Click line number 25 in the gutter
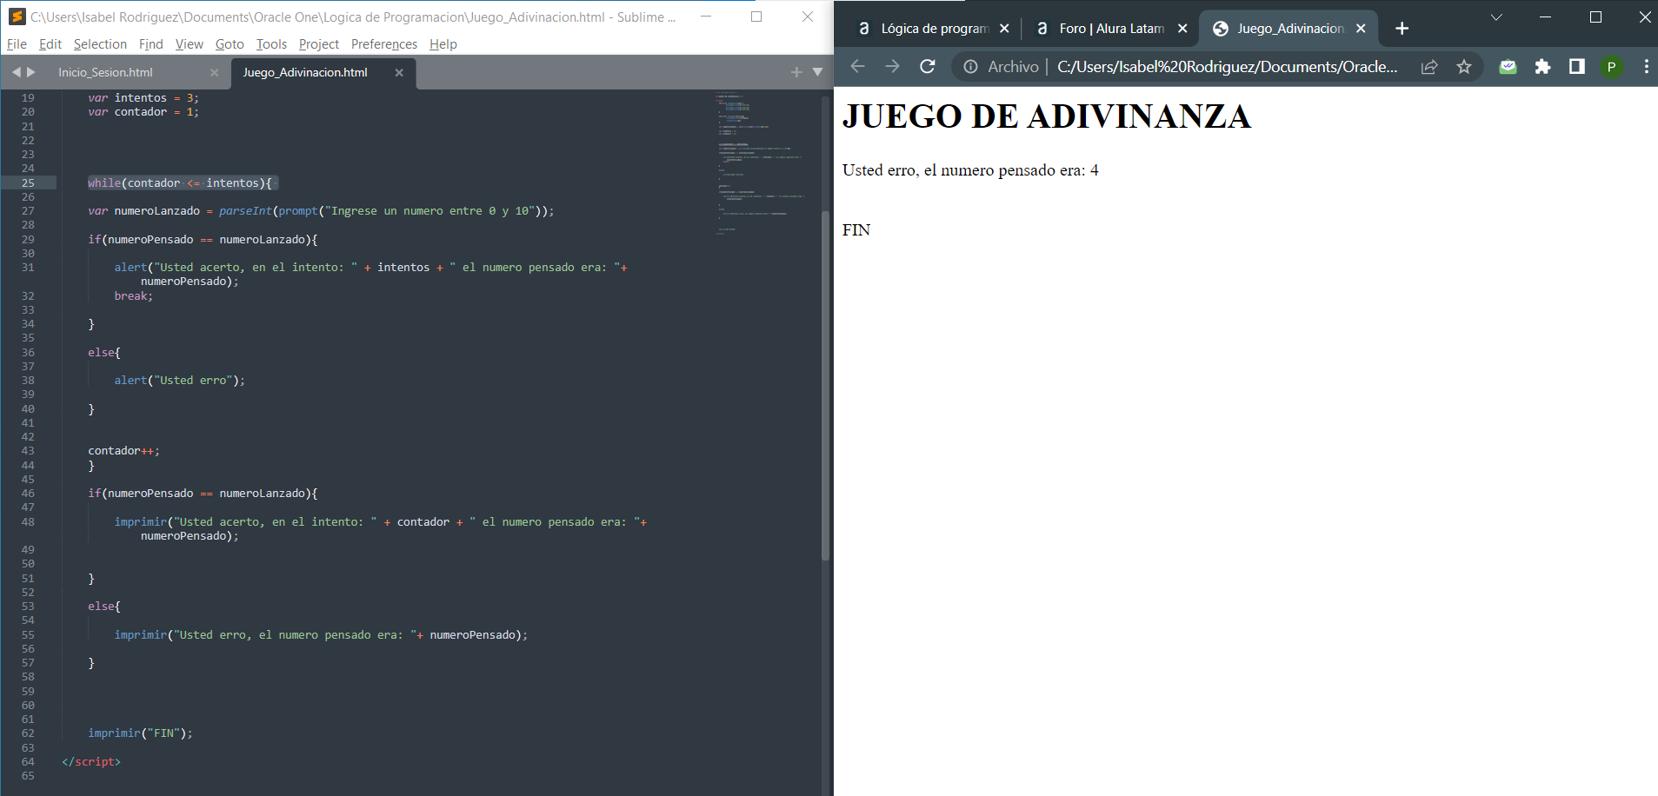Screen dimensions: 1658x796 [28, 182]
